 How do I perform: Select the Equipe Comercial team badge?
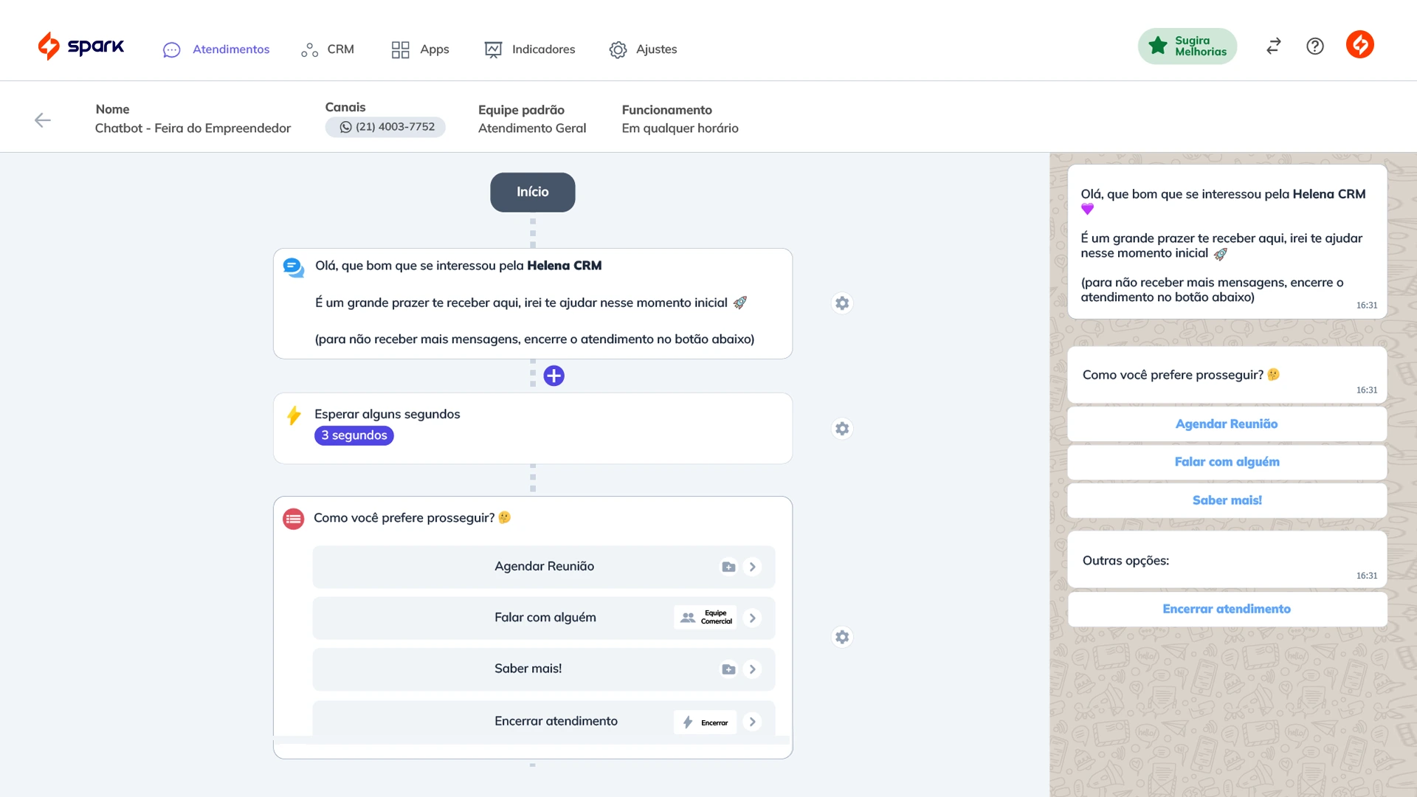[705, 618]
